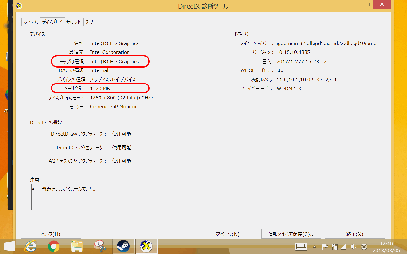The height and width of the screenshot is (254, 407).
Task: Open the touch keyboard icon
Action: tap(301, 247)
